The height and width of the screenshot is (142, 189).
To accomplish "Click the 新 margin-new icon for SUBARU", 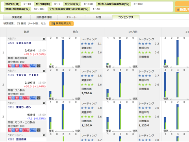I will (x=17, y=65).
